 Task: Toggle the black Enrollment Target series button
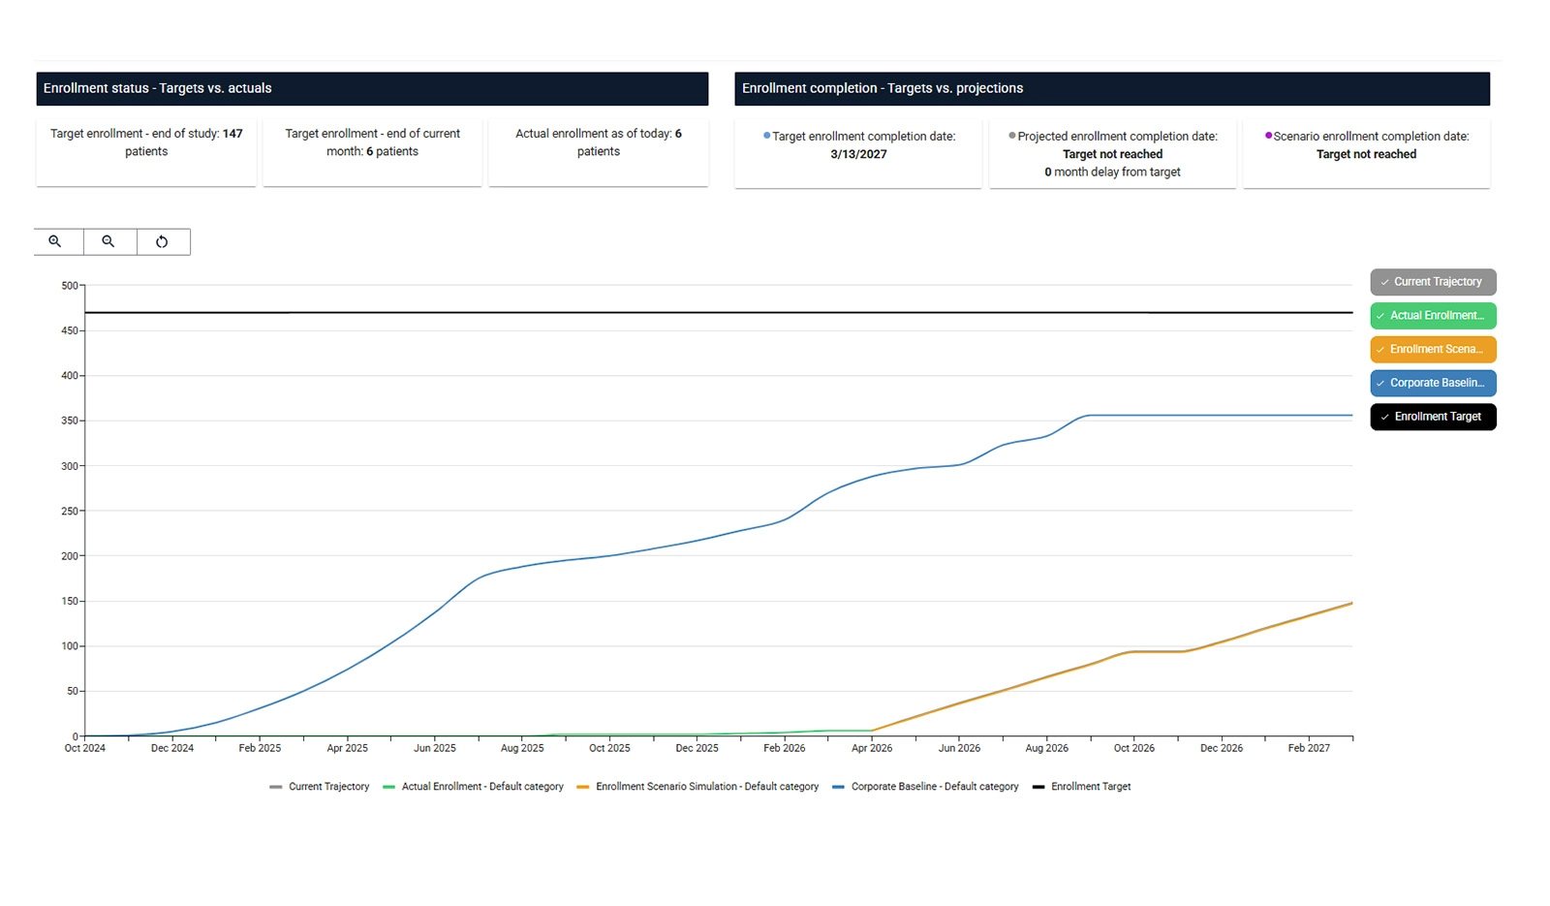[x=1433, y=417]
